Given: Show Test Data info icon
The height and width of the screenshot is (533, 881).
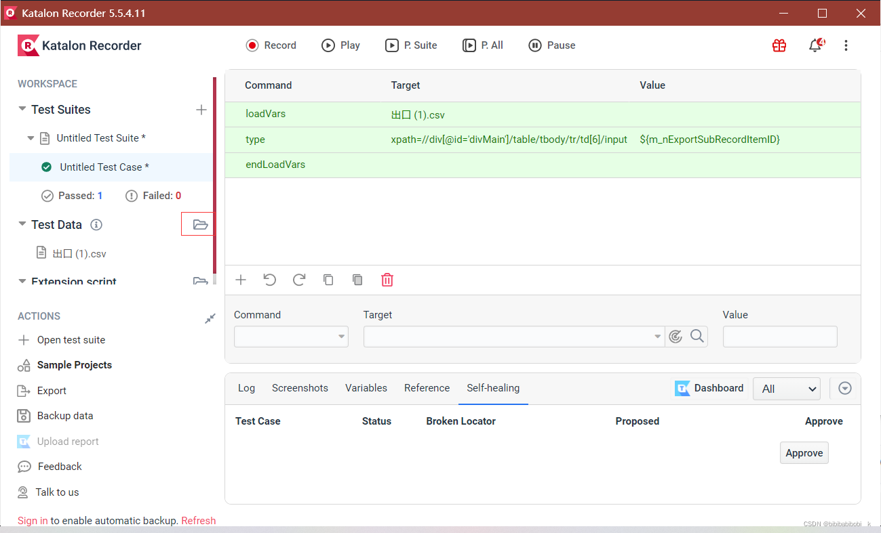Looking at the screenshot, I should point(96,224).
